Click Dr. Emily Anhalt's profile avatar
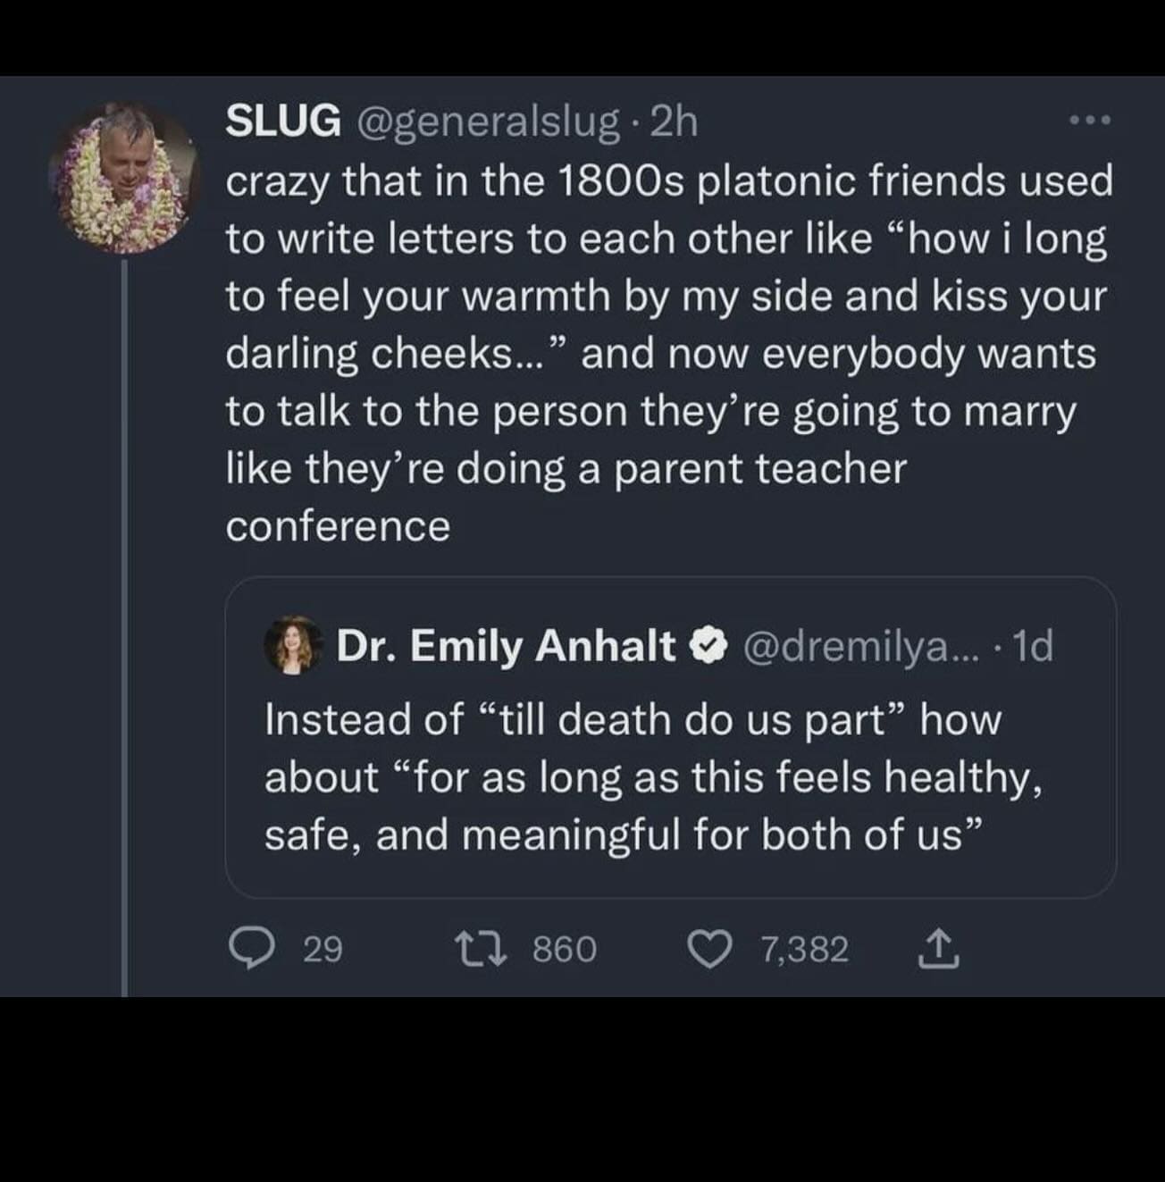 tap(292, 644)
